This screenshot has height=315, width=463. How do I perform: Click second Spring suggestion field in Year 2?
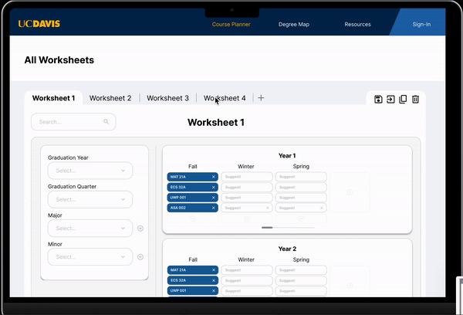(301, 280)
